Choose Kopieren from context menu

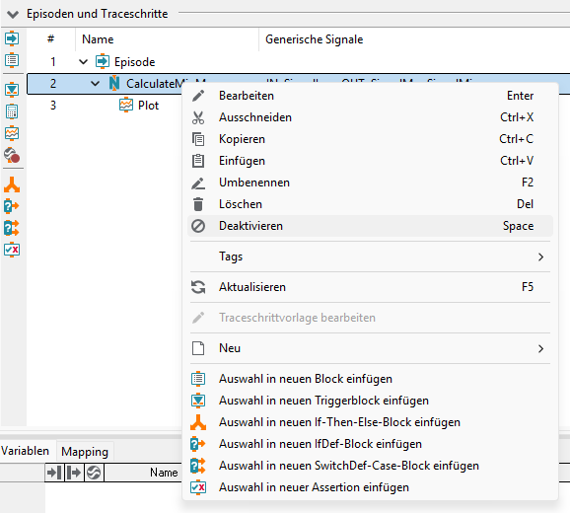coord(370,139)
